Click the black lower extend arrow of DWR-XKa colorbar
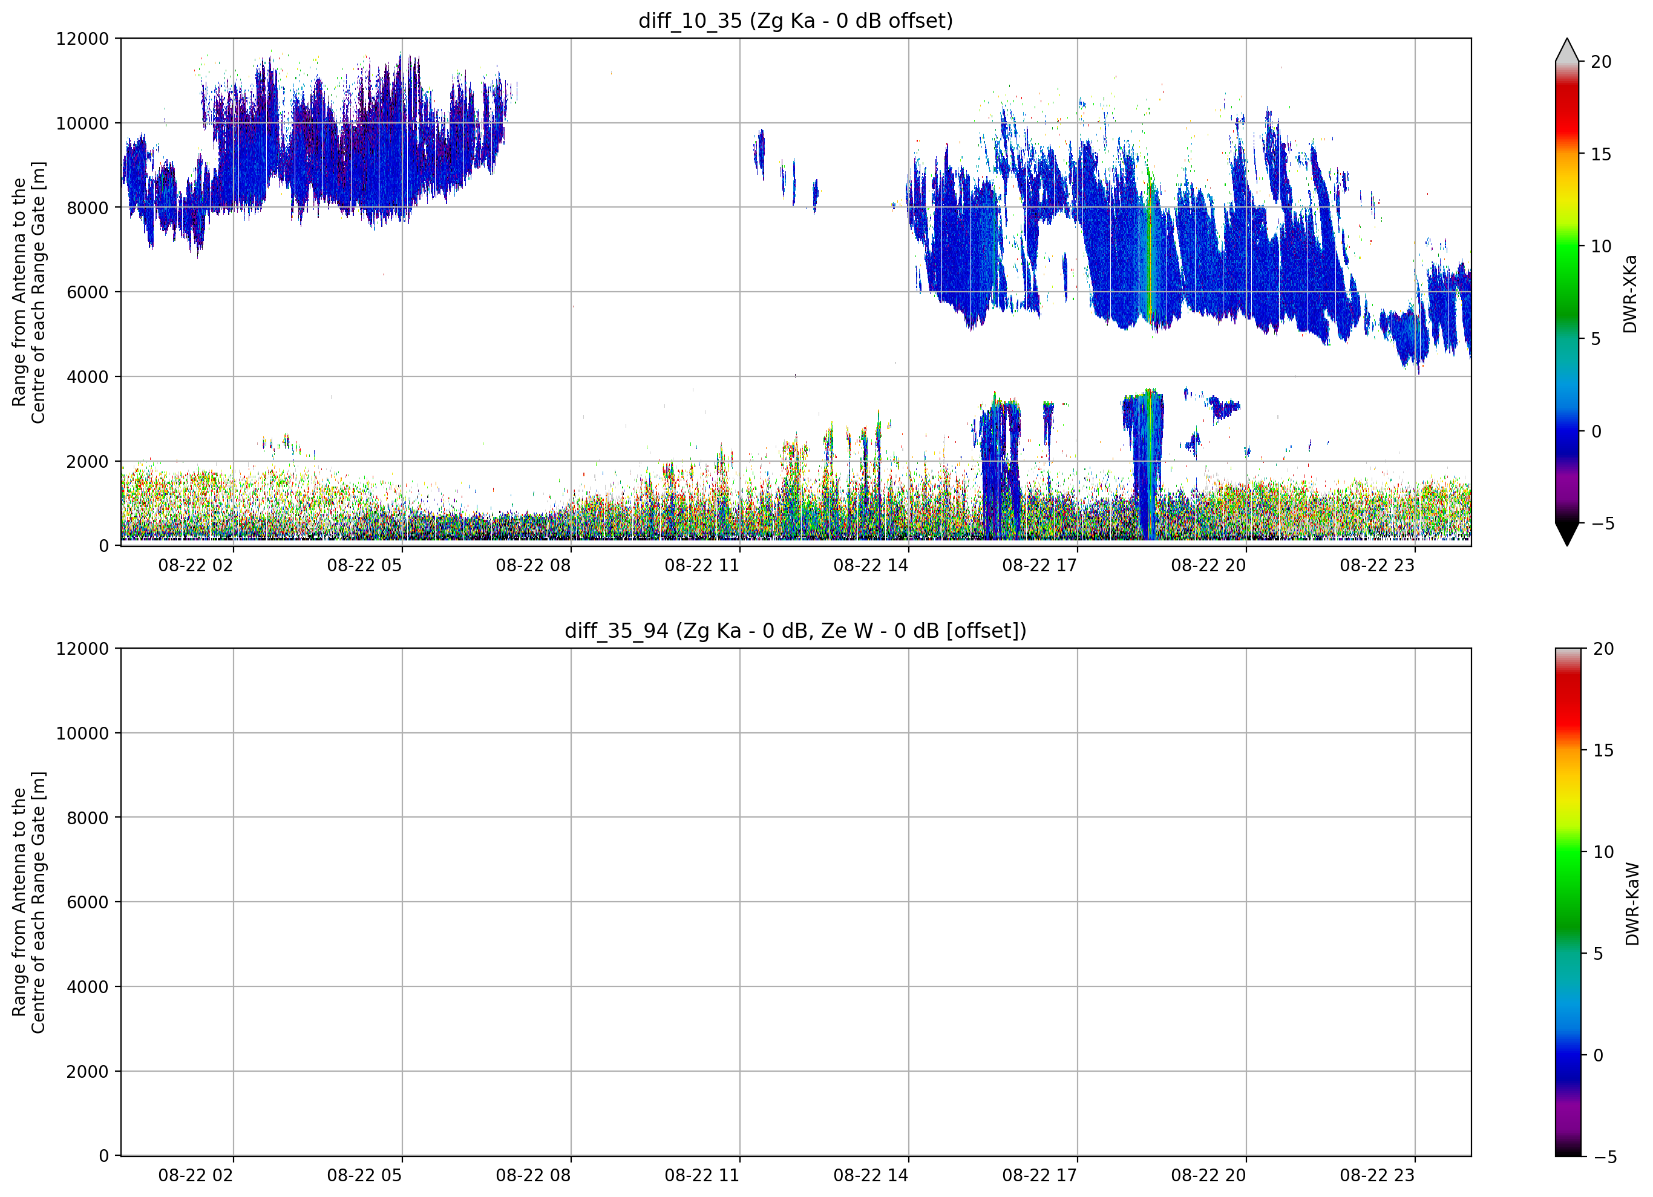Viewport: 1653px width, 1197px height. 1567,534
